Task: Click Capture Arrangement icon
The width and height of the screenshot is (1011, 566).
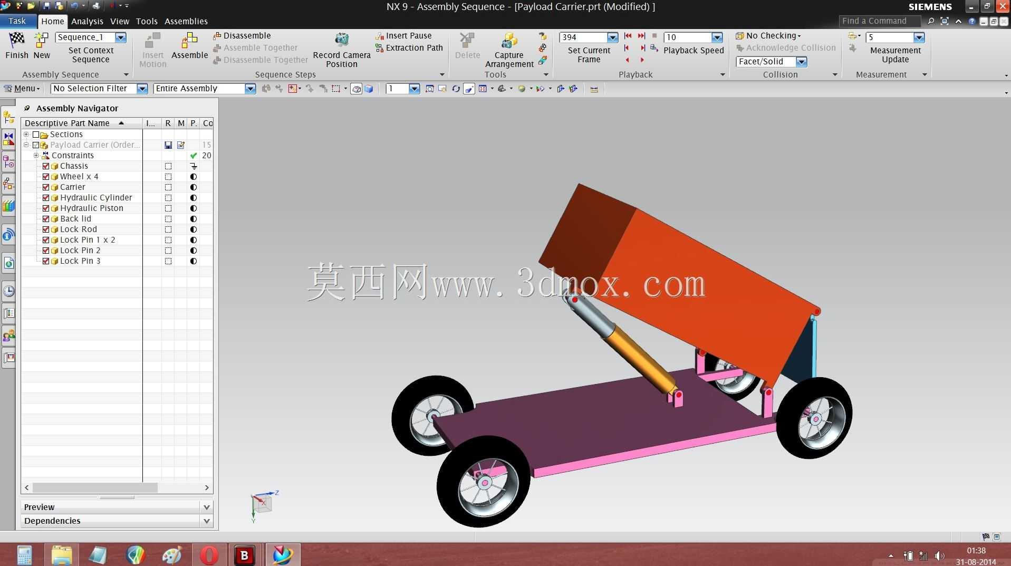Action: (x=509, y=40)
